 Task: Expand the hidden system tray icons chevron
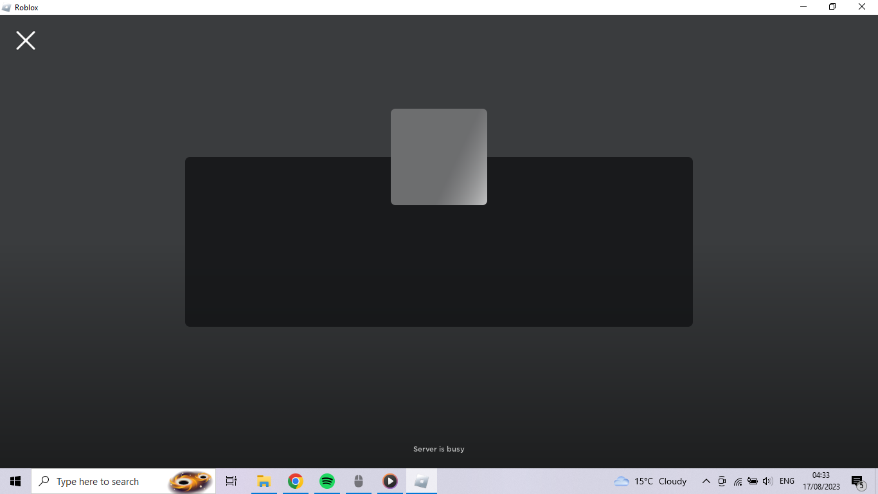point(706,481)
